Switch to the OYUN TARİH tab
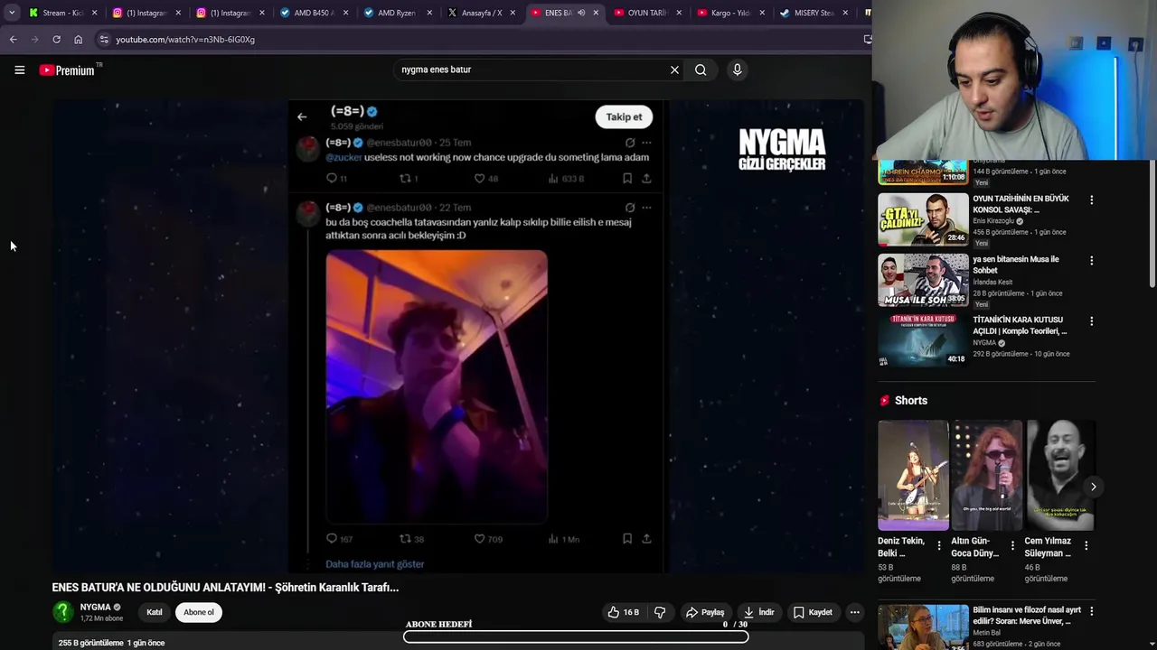The image size is (1157, 650). 647,13
